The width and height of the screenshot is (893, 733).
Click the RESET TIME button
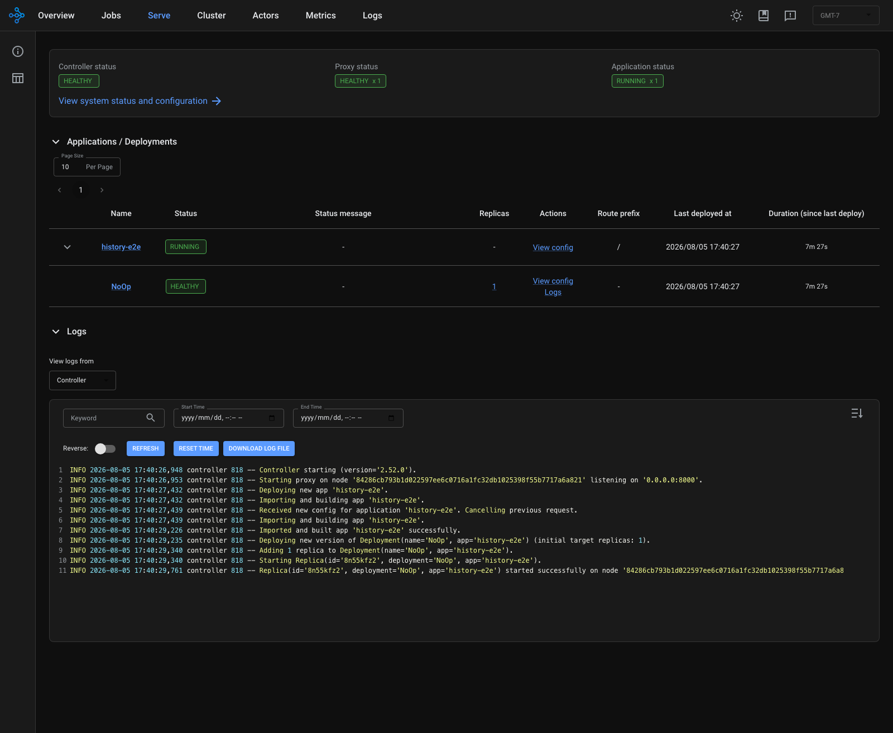click(x=196, y=449)
